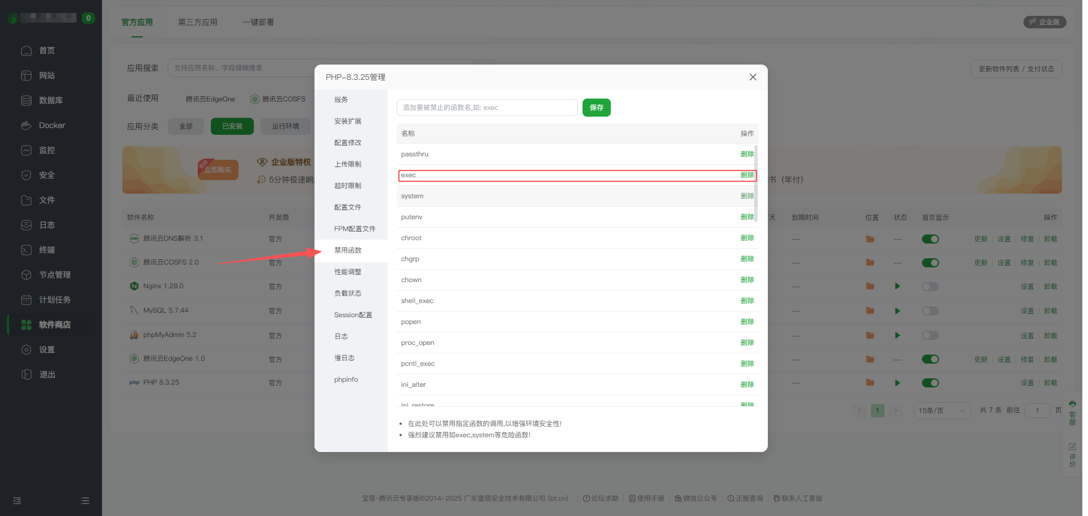Click the play status icon for MySQL 5.7.44

[897, 311]
